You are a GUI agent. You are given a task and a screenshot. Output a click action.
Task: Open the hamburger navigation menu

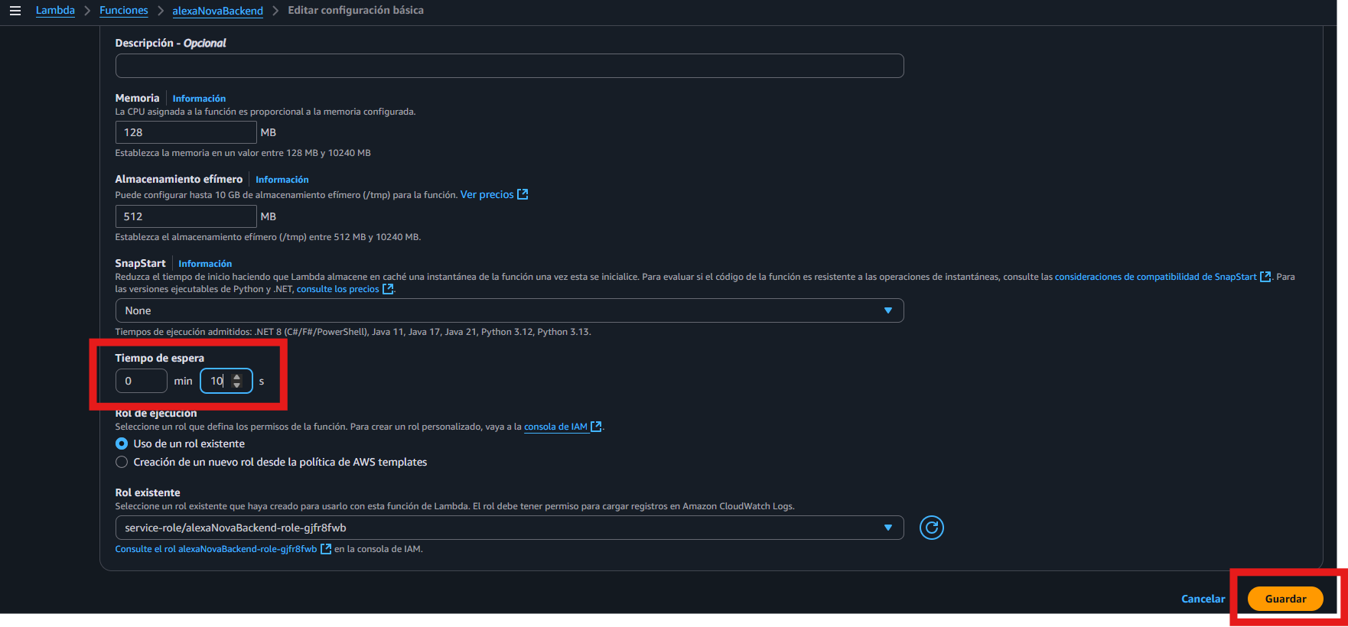click(15, 11)
